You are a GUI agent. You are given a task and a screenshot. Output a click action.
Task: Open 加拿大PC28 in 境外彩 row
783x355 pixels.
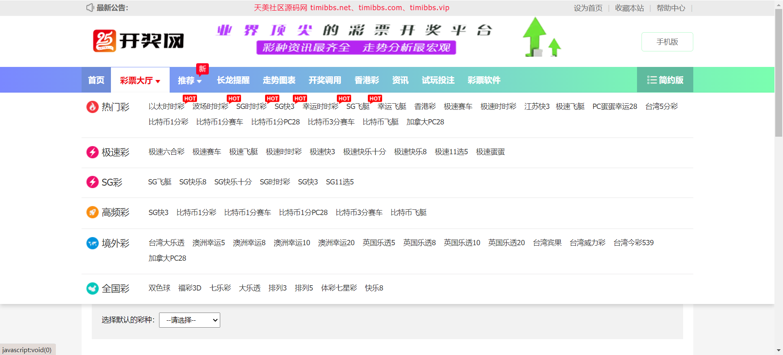167,258
